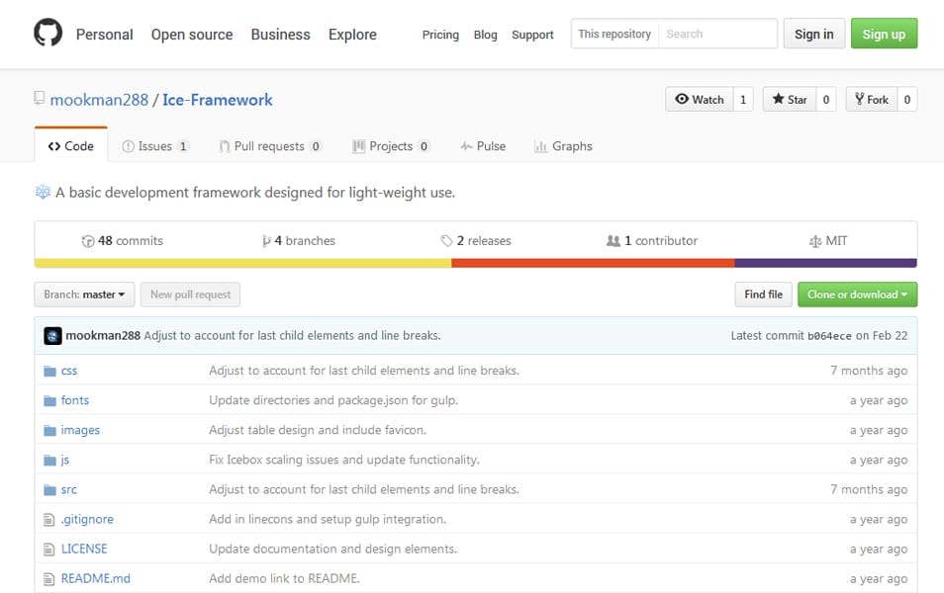Click the purple language bar segment
944x593 pixels.
[826, 264]
